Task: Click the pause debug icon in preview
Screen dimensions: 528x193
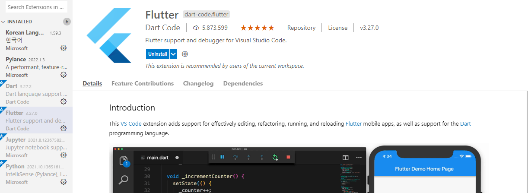Action: pyautogui.click(x=222, y=157)
